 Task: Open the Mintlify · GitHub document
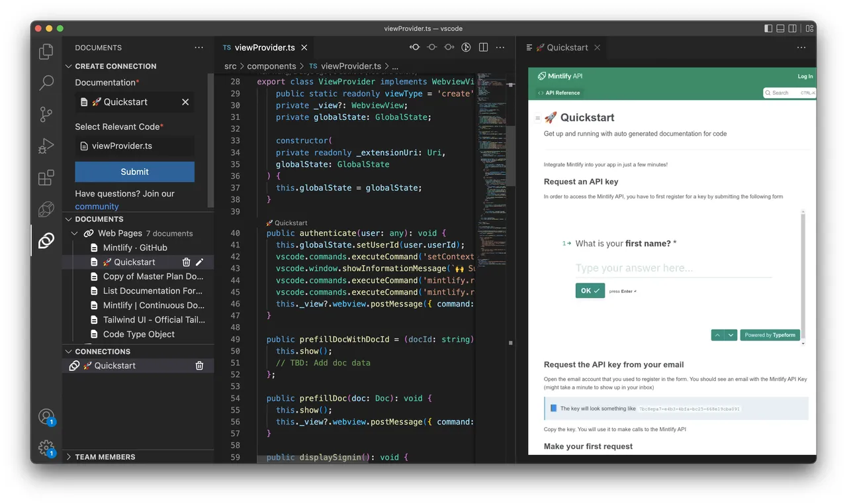click(x=135, y=248)
